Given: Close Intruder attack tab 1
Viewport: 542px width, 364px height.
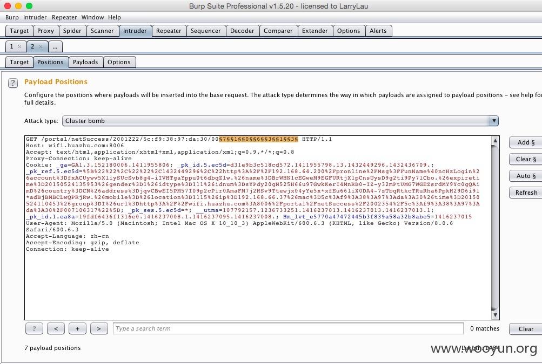Looking at the screenshot, I should (19, 46).
